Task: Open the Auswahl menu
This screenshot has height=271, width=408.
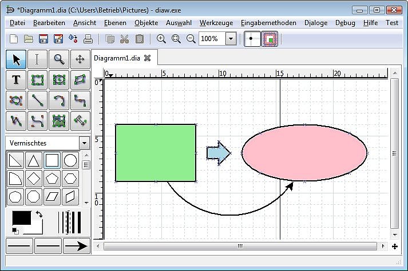Action: pyautogui.click(x=179, y=23)
